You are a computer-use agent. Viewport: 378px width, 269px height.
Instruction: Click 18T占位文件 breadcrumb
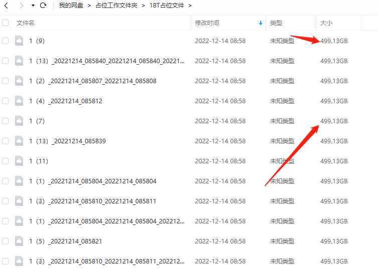pyautogui.click(x=167, y=6)
